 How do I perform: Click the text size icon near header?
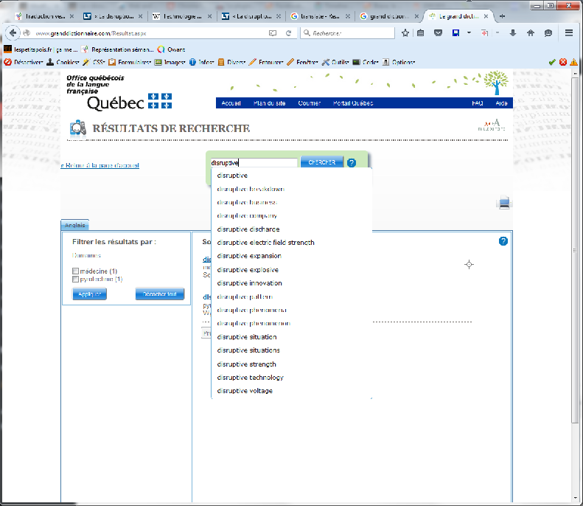click(492, 125)
